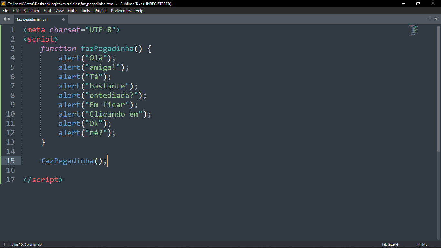Change indentation via Tab Size: 4
The height and width of the screenshot is (248, 441).
click(390, 244)
